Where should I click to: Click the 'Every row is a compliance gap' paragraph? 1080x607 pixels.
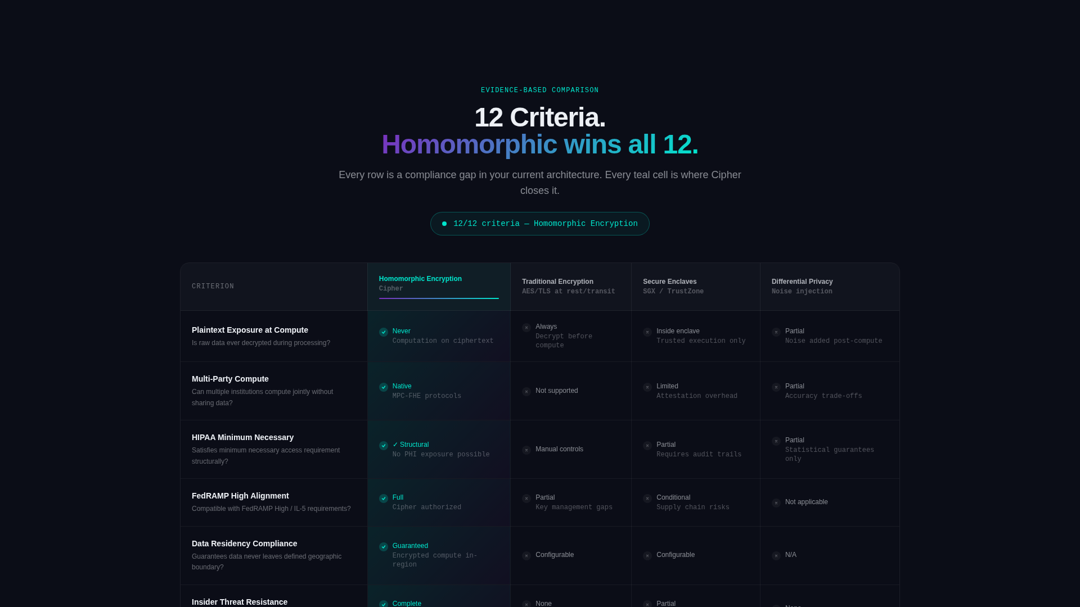(x=540, y=183)
